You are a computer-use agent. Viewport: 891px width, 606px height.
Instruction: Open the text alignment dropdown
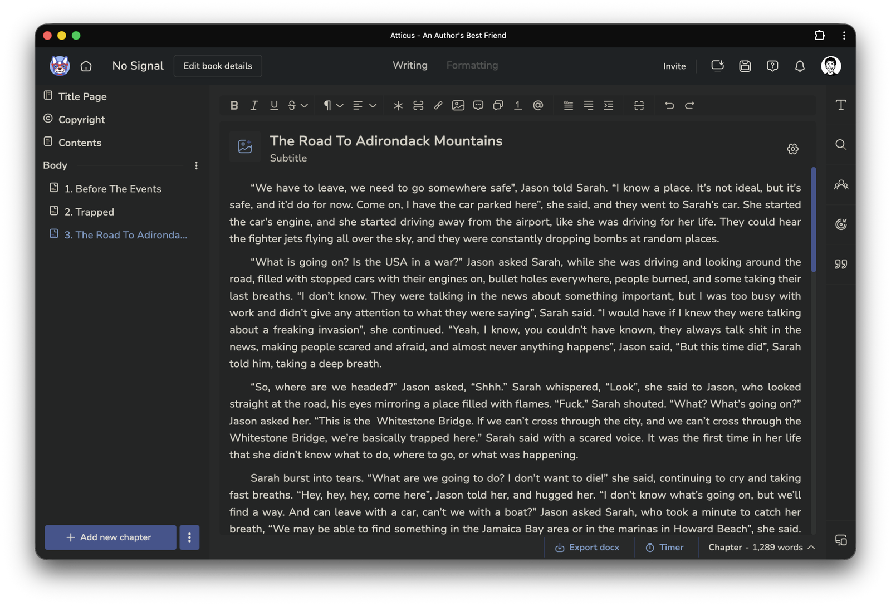(365, 105)
